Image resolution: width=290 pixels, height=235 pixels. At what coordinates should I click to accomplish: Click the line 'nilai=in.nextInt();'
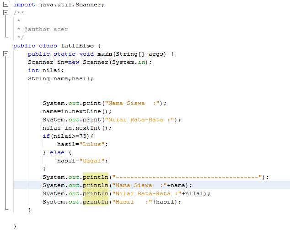pos(77,128)
